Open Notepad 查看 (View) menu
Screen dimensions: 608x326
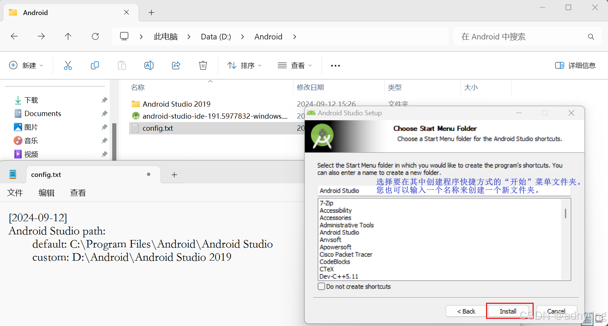(x=78, y=193)
